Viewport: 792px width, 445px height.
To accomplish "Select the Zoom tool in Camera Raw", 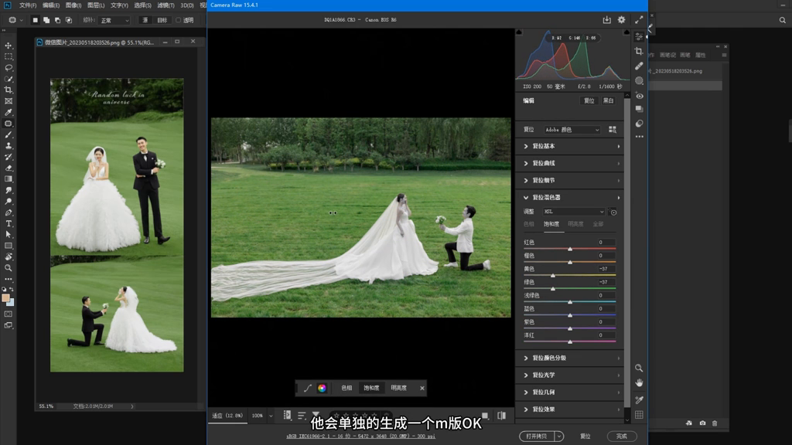I will [639, 368].
